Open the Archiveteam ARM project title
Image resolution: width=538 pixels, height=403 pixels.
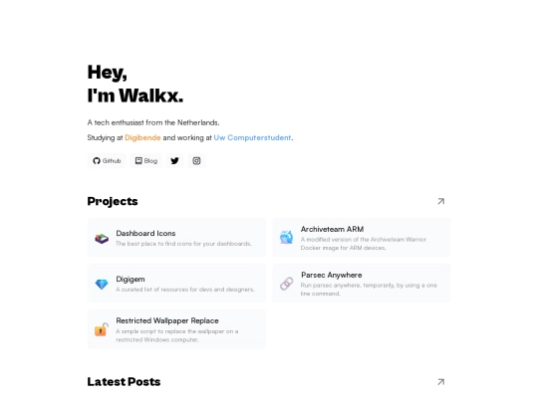pyautogui.click(x=332, y=229)
